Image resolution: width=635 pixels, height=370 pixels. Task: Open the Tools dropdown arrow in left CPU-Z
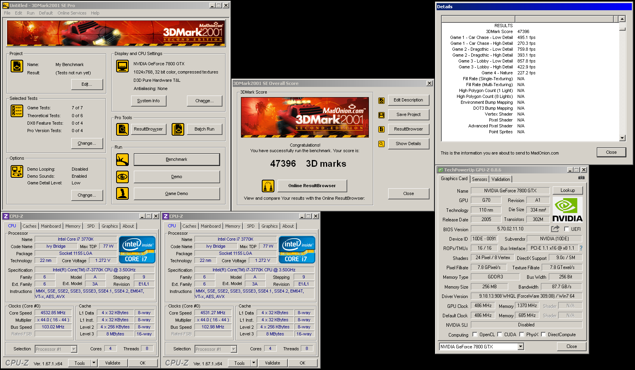94,363
